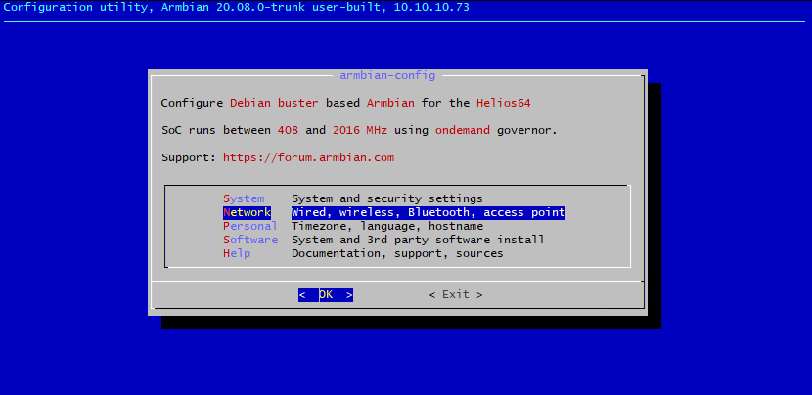
Task: Select the System menu entry
Action: pos(244,198)
